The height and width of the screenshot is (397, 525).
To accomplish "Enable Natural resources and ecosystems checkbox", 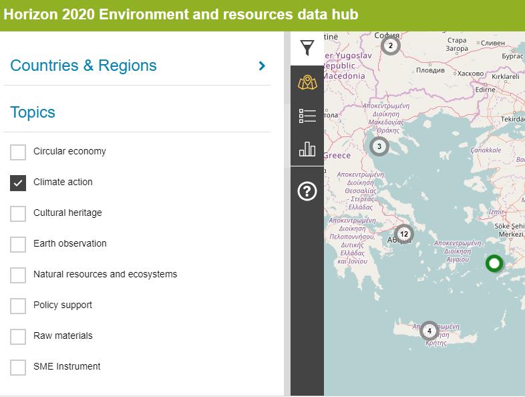I will 18,275.
